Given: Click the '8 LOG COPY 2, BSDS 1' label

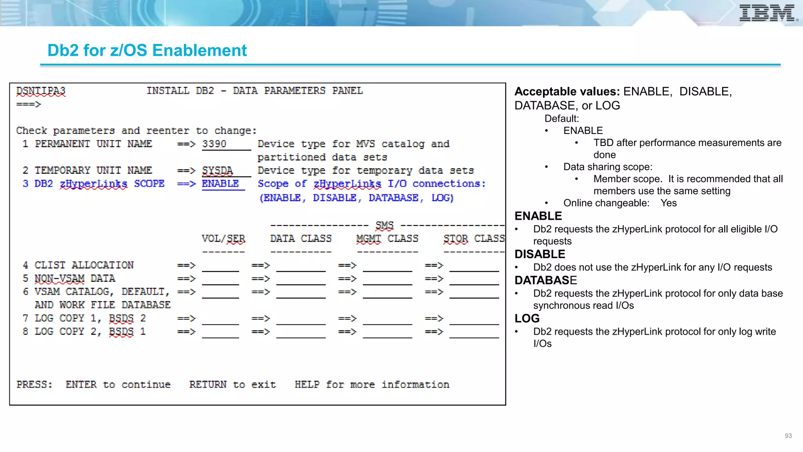Looking at the screenshot, I should pos(84,332).
